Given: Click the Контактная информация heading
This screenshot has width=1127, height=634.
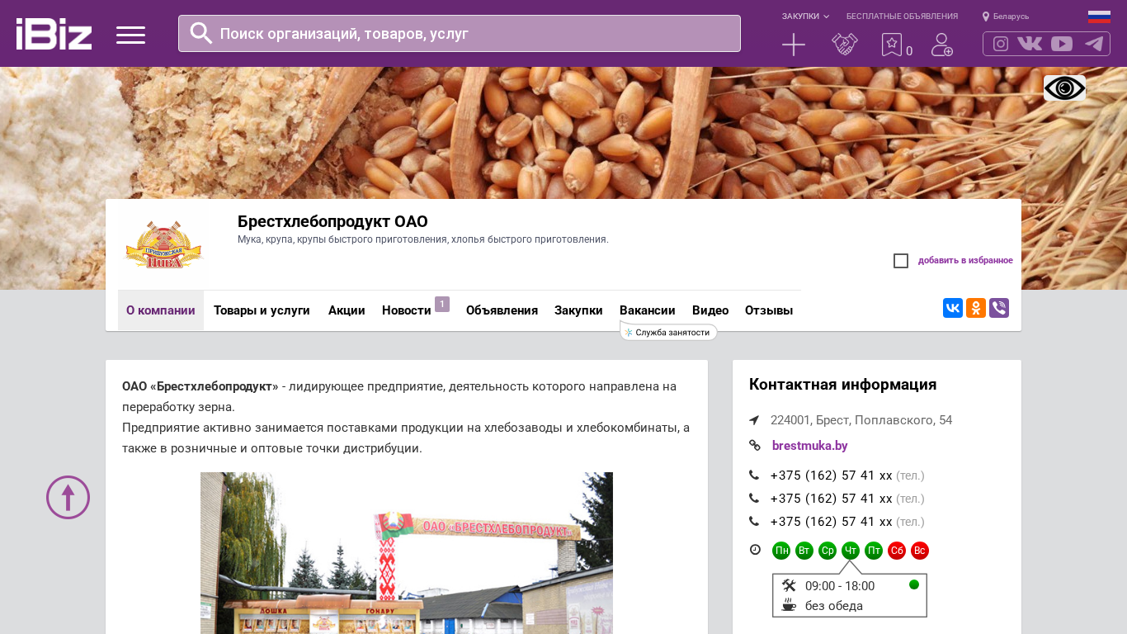Looking at the screenshot, I should click(x=842, y=385).
